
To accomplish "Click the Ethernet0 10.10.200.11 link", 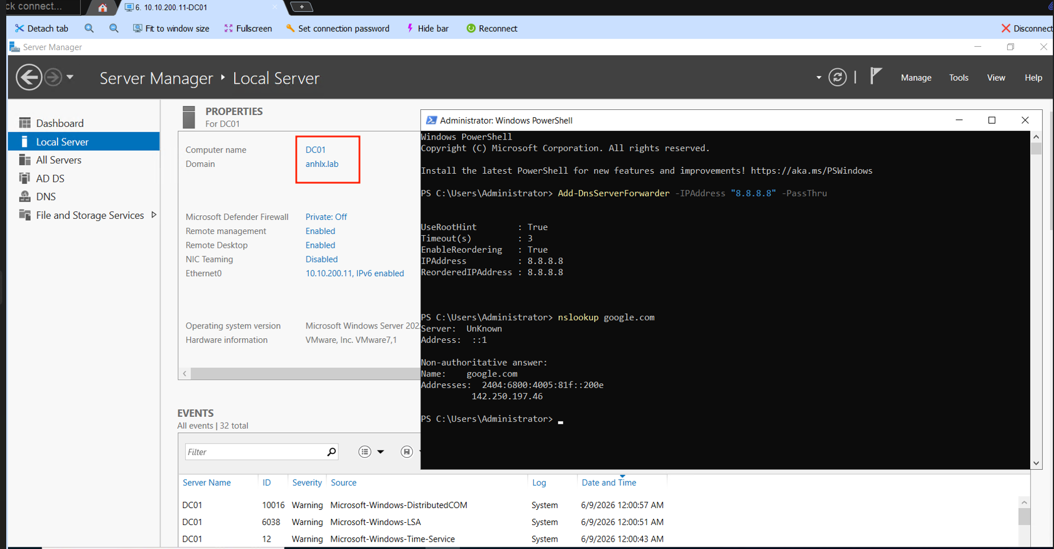I will pos(354,273).
